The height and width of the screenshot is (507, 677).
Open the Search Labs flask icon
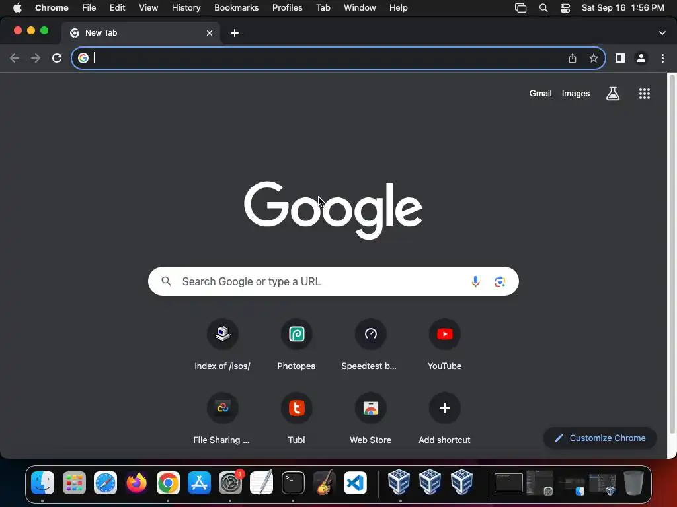613,94
